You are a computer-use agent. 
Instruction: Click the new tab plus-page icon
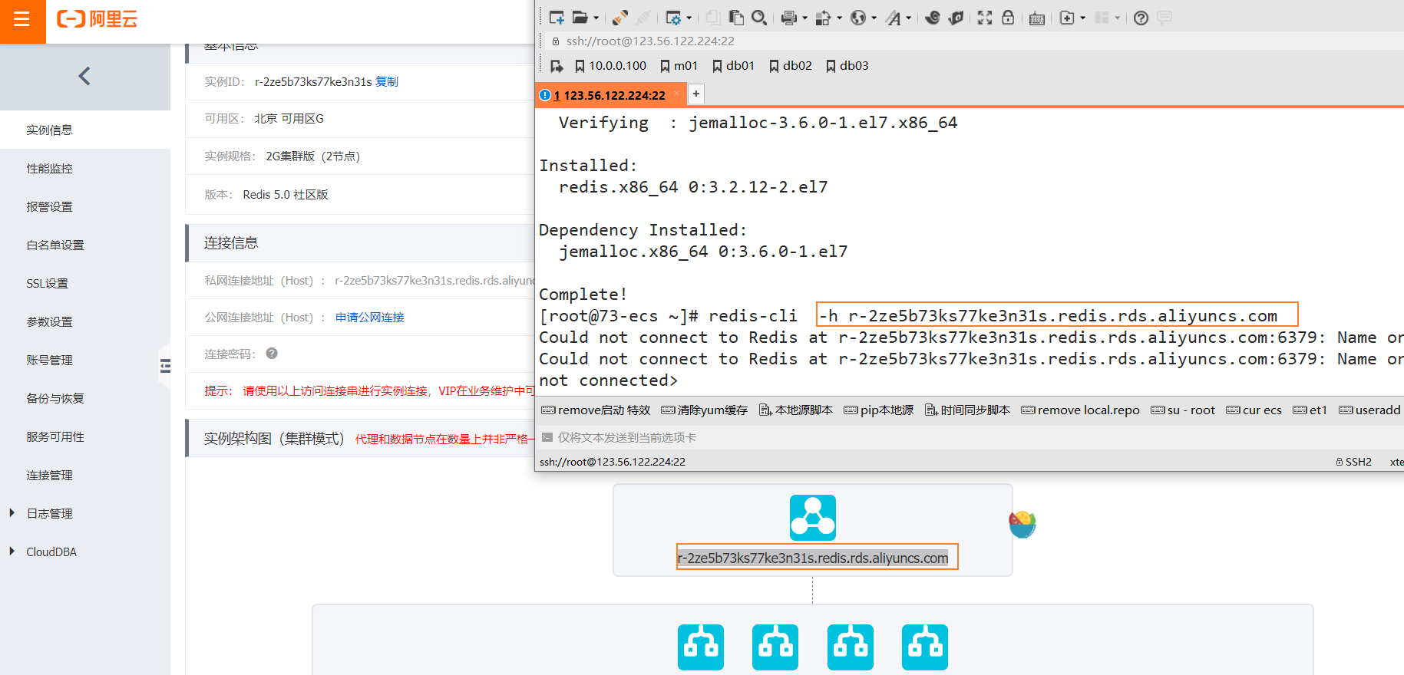point(1067,18)
